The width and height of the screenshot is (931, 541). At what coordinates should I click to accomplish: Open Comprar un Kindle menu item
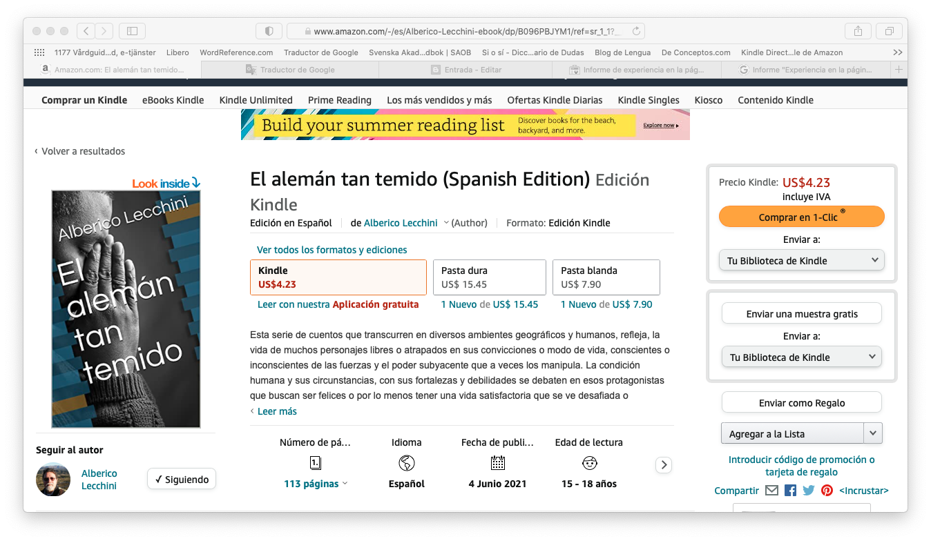84,100
